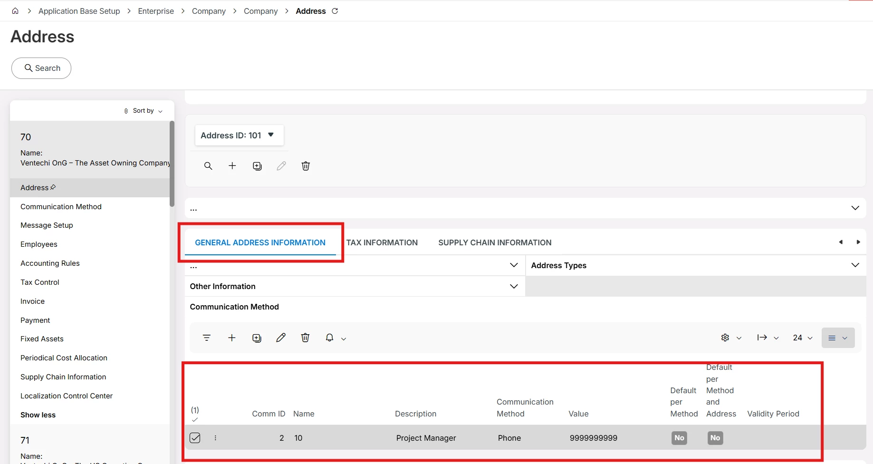Duplicate the address record
This screenshot has height=464, width=873.
coord(257,166)
